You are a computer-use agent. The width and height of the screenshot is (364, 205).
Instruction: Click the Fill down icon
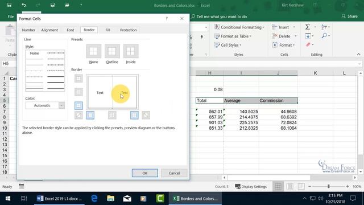click(308, 36)
